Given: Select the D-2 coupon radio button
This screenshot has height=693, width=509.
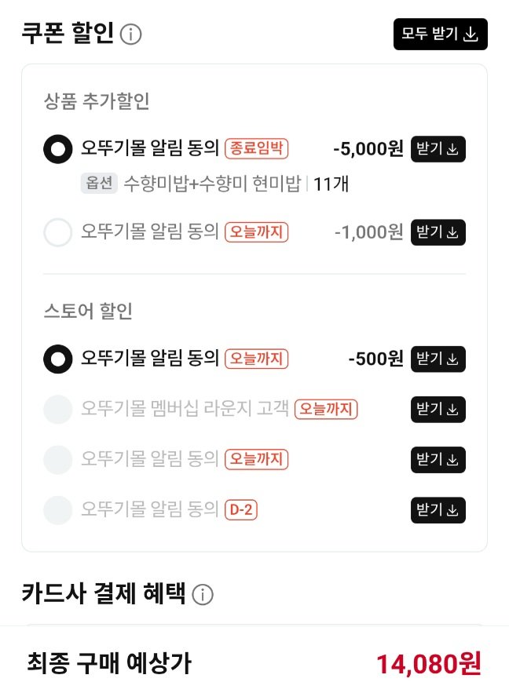Looking at the screenshot, I should 58,510.
